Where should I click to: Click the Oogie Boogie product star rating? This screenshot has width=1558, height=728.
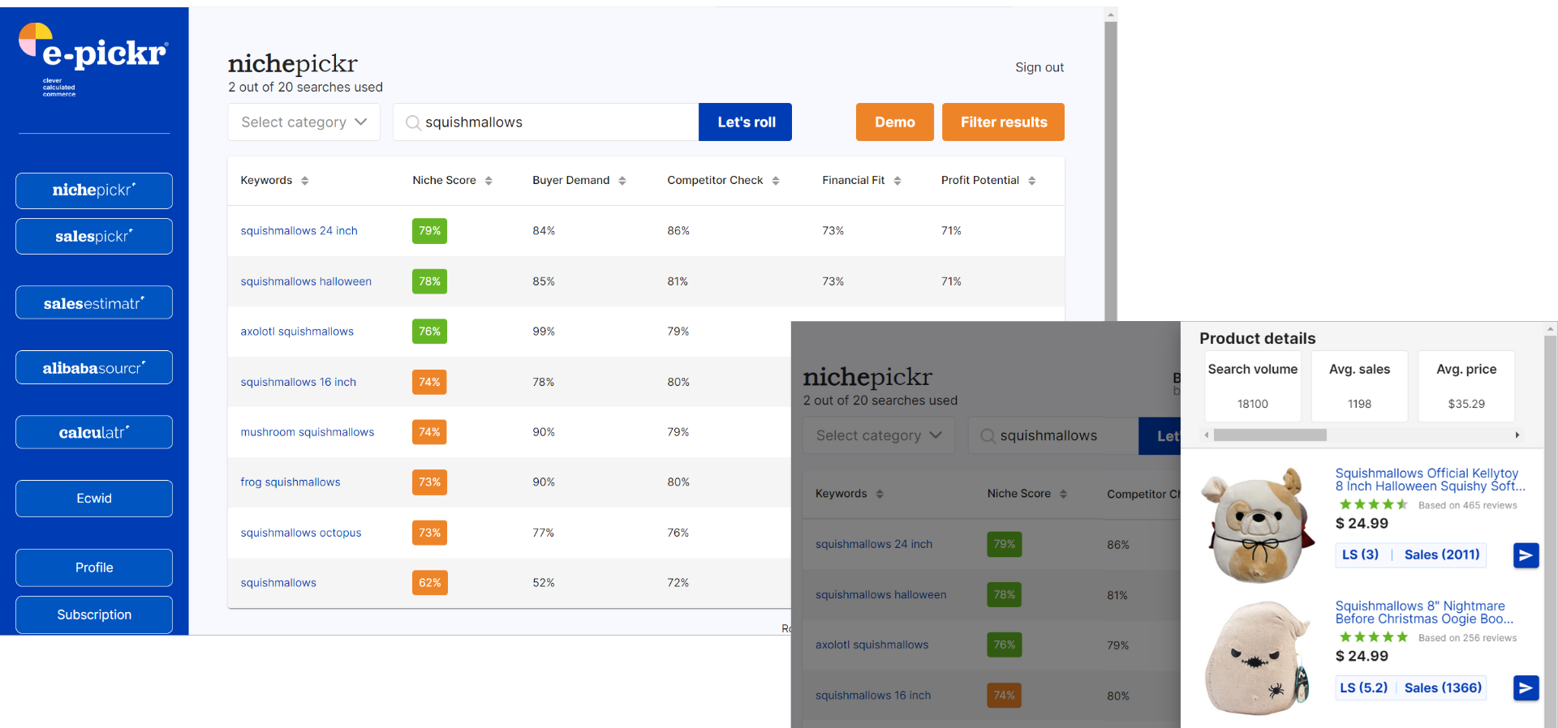point(1373,637)
